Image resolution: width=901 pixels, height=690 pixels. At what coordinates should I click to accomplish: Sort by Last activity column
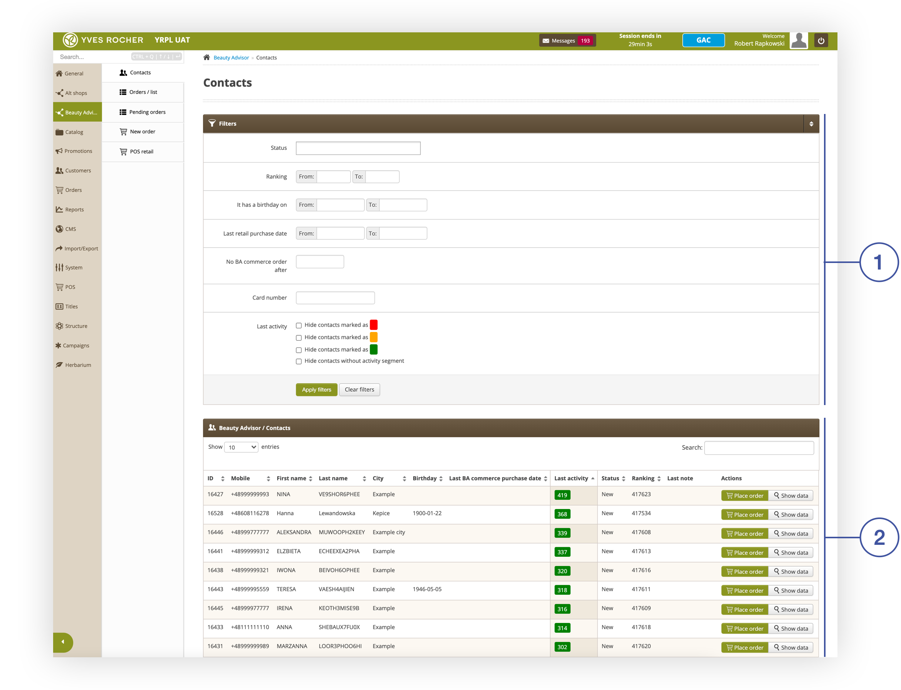tap(574, 479)
